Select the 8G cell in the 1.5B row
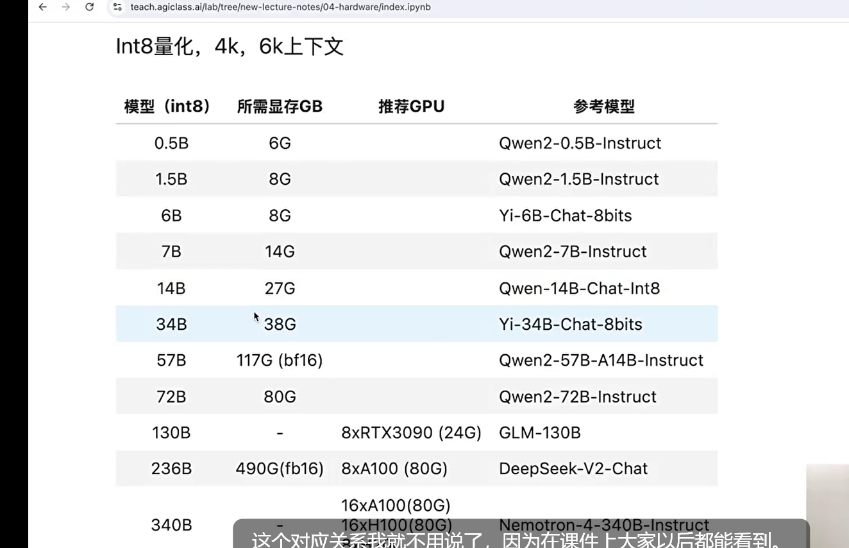 (x=280, y=179)
